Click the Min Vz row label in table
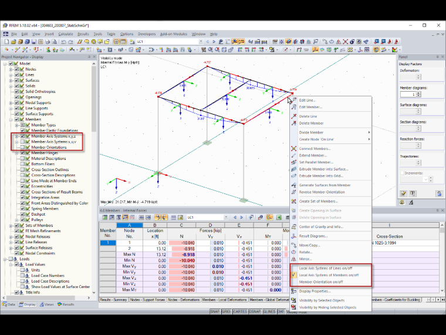446x335 pixels. point(129,284)
